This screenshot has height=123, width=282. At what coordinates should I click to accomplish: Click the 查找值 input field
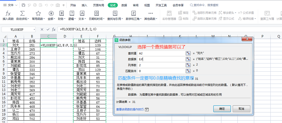click(x=161, y=53)
